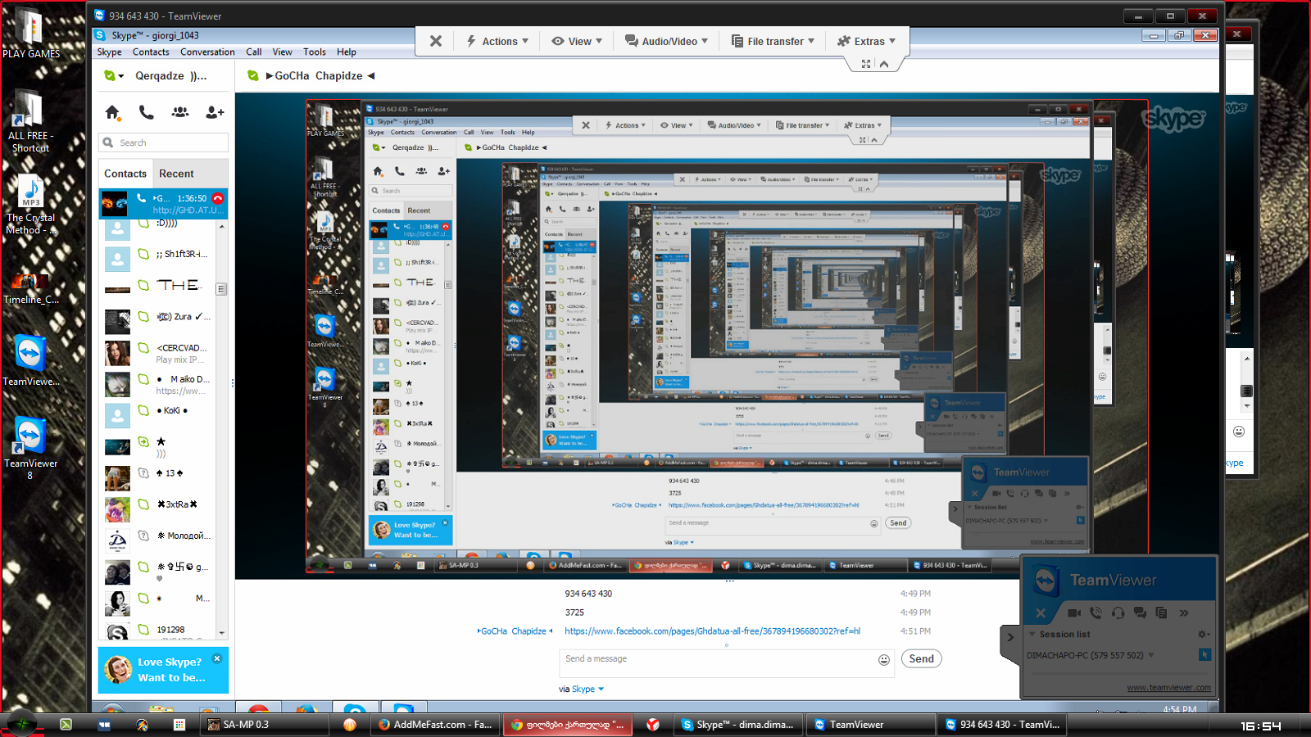Image resolution: width=1311 pixels, height=737 pixels.
Task: Collapse the outermost Session list section
Action: click(x=1032, y=634)
